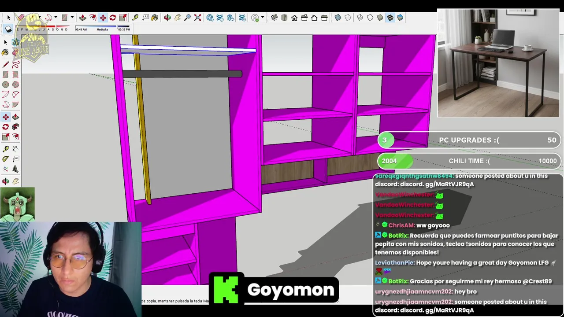Apply Monochrome face style
Screen dimensions: 564x317
click(x=400, y=18)
